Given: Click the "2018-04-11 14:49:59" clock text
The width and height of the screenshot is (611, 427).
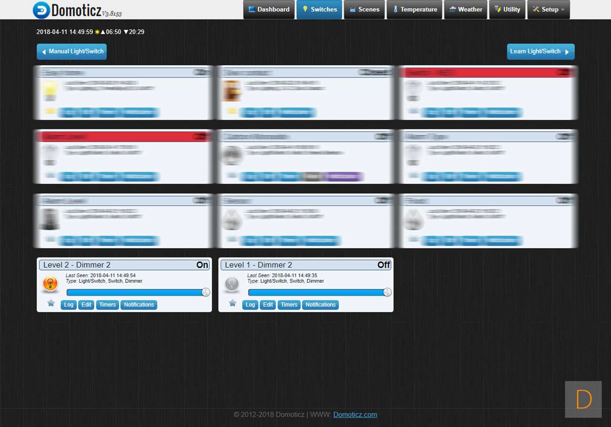Looking at the screenshot, I should (x=65, y=32).
